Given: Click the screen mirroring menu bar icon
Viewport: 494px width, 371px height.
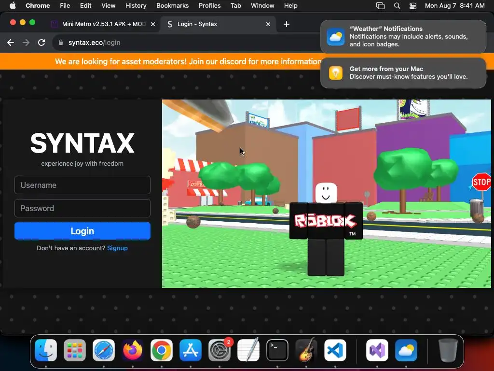Looking at the screenshot, I should click(381, 6).
